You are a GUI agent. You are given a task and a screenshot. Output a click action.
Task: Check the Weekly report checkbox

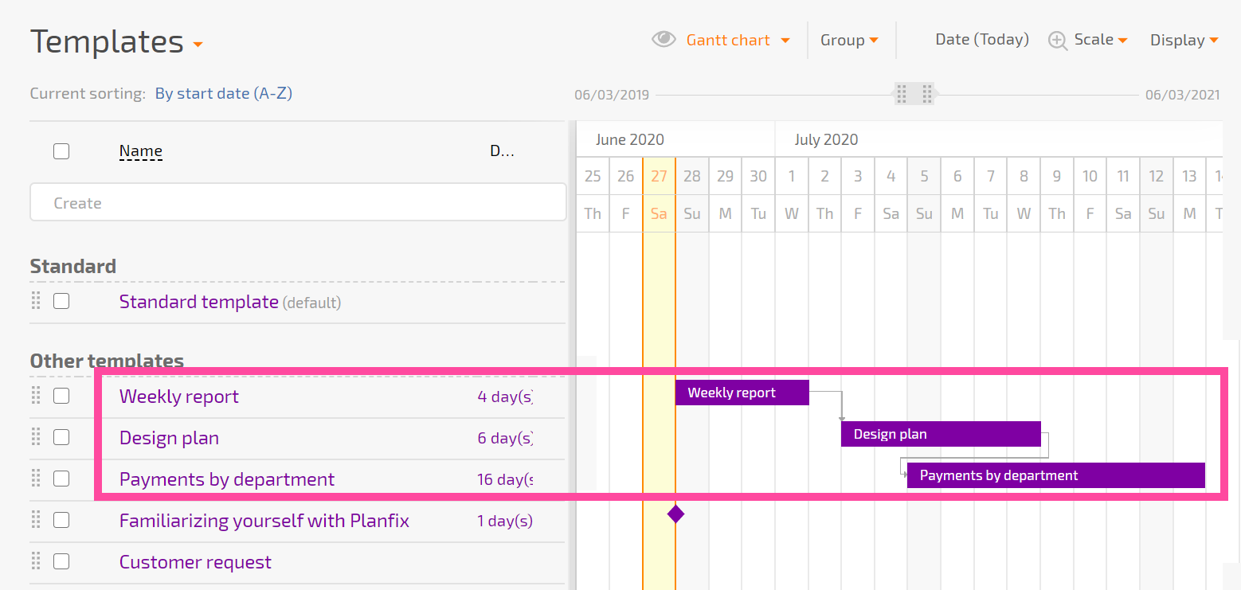[61, 396]
